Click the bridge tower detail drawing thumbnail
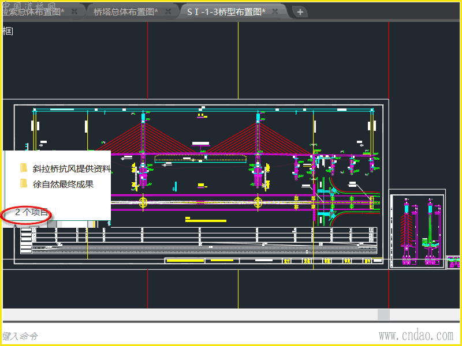This screenshot has height=346, width=462. tap(417, 230)
